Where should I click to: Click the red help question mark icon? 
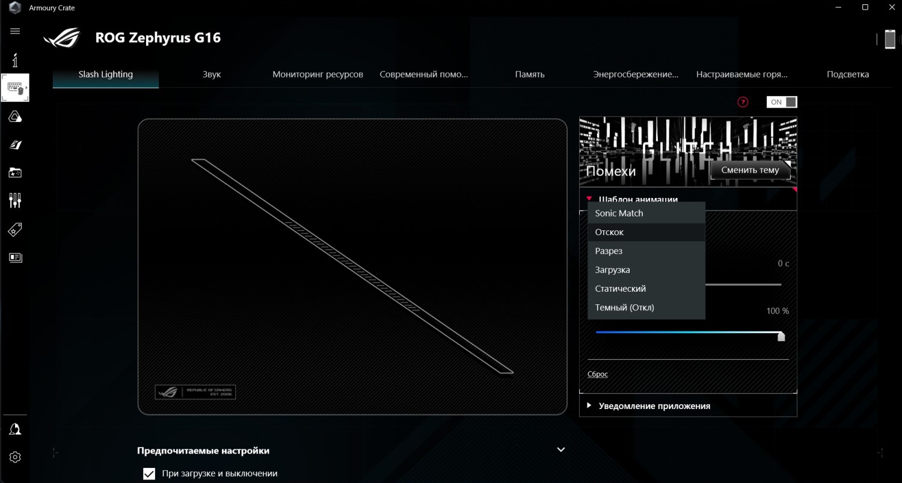743,102
